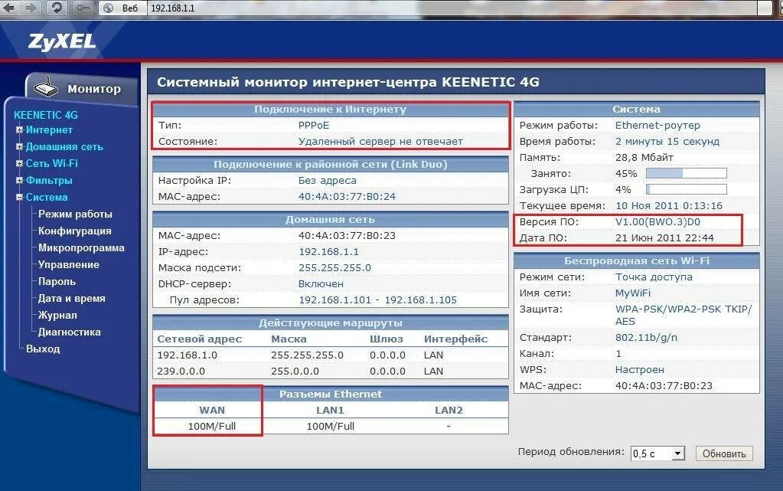Screen dimensions: 783x491
Task: Click DHCP server Включен link
Action: (321, 283)
